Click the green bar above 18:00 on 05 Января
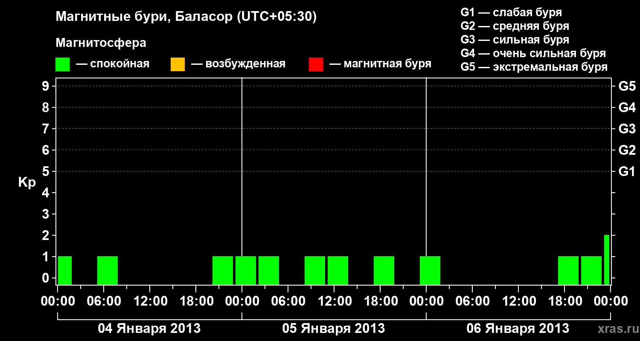Viewport: 640px width, 341px height. point(384,270)
